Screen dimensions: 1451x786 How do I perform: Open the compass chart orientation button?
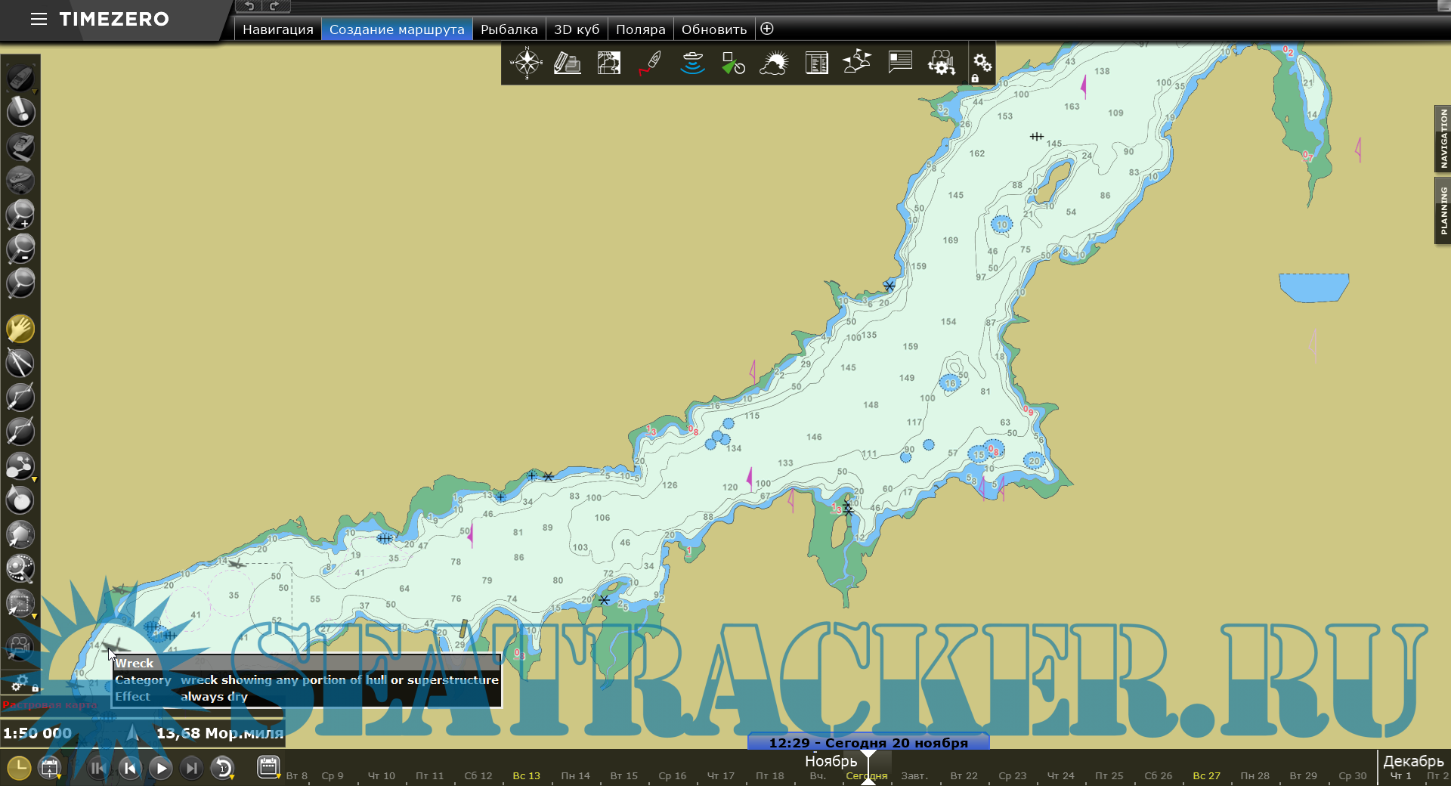pos(526,63)
